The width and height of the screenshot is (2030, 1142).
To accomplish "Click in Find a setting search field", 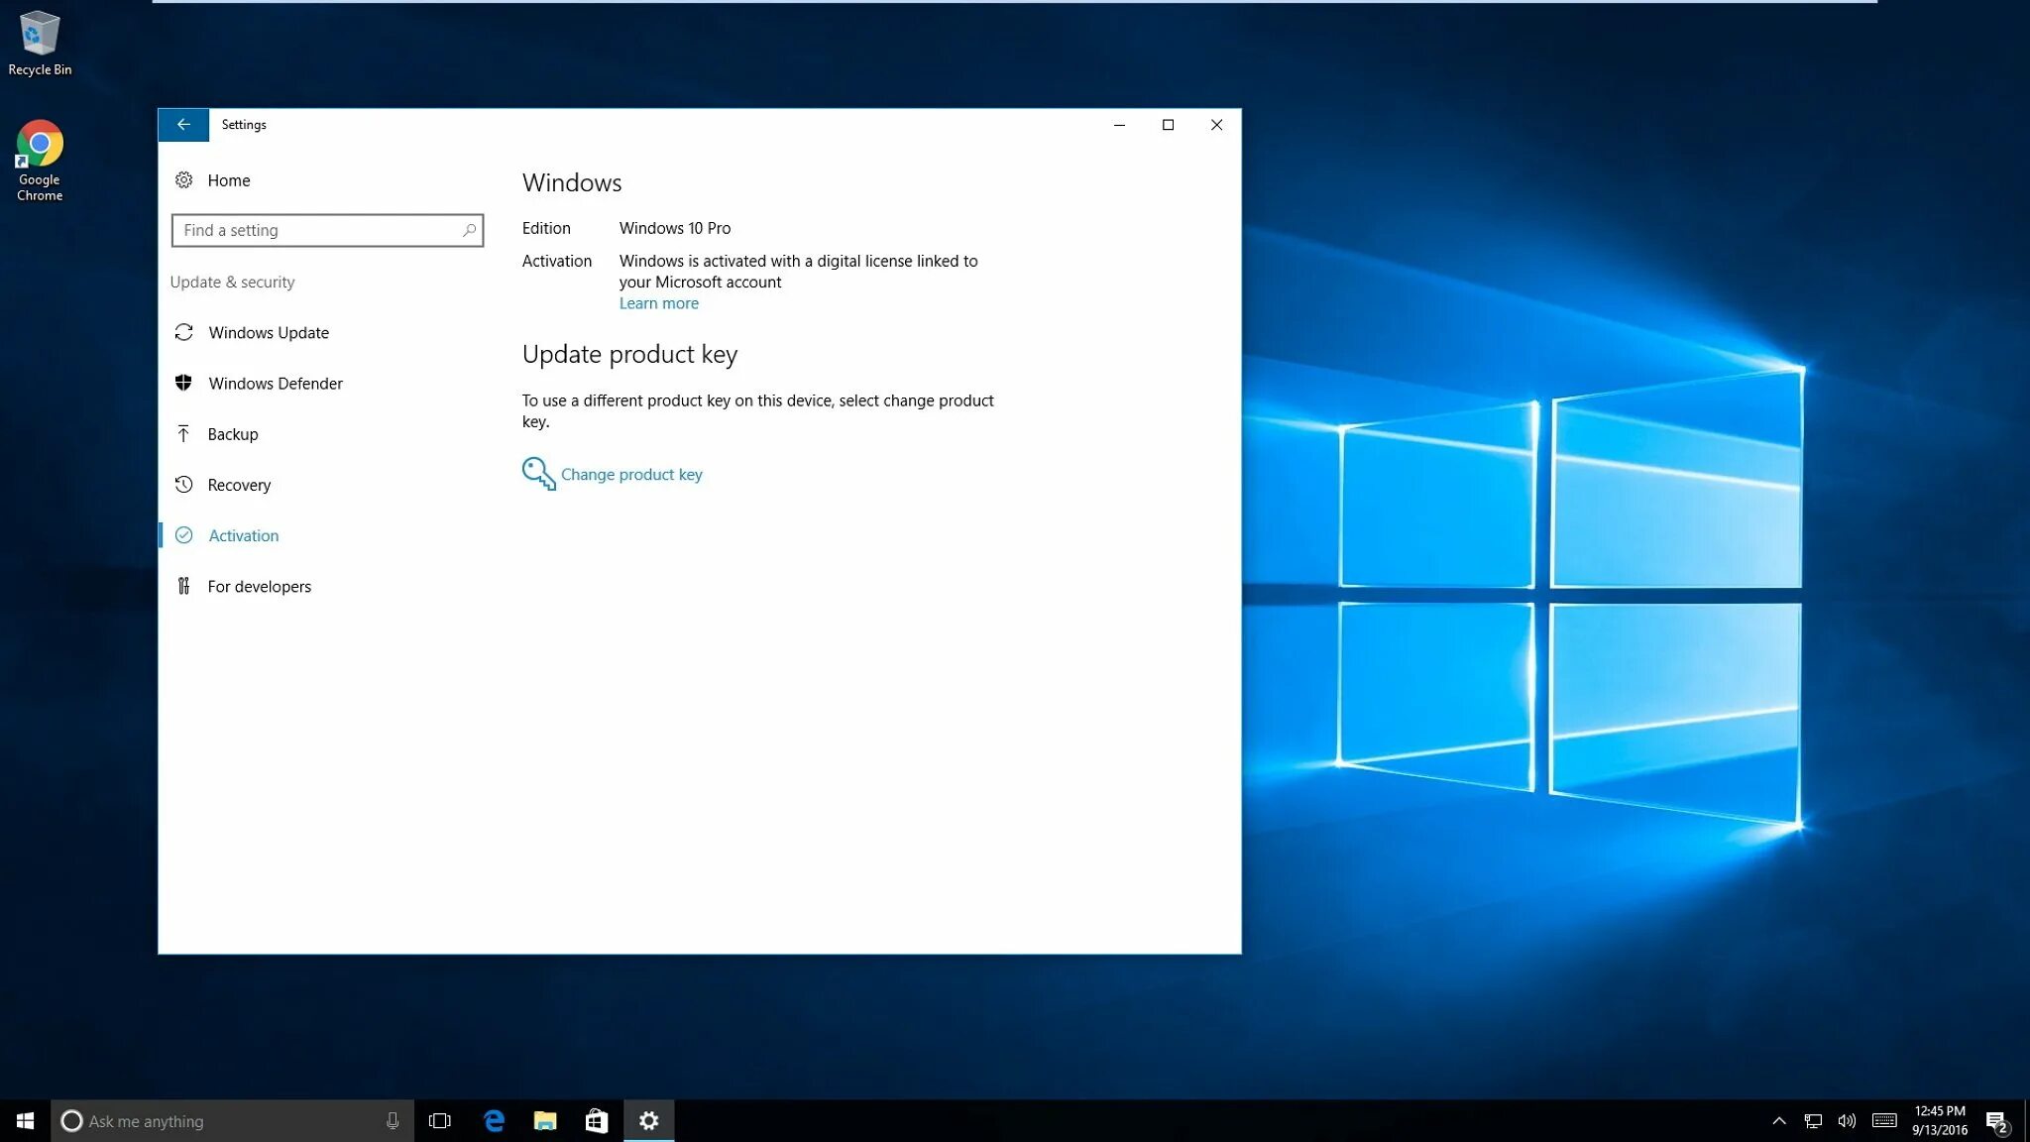I will pos(326,229).
